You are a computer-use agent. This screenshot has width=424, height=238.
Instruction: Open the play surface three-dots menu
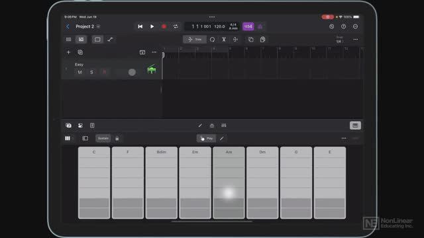[x=344, y=138]
